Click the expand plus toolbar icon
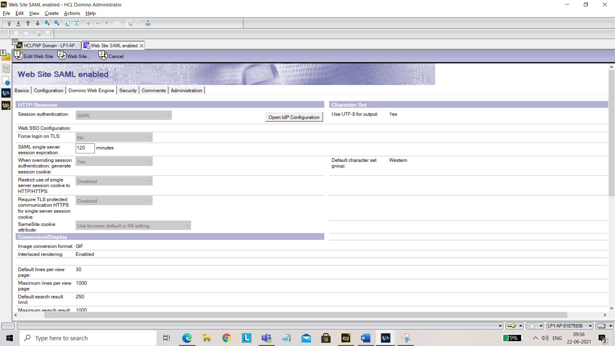 click(88, 23)
